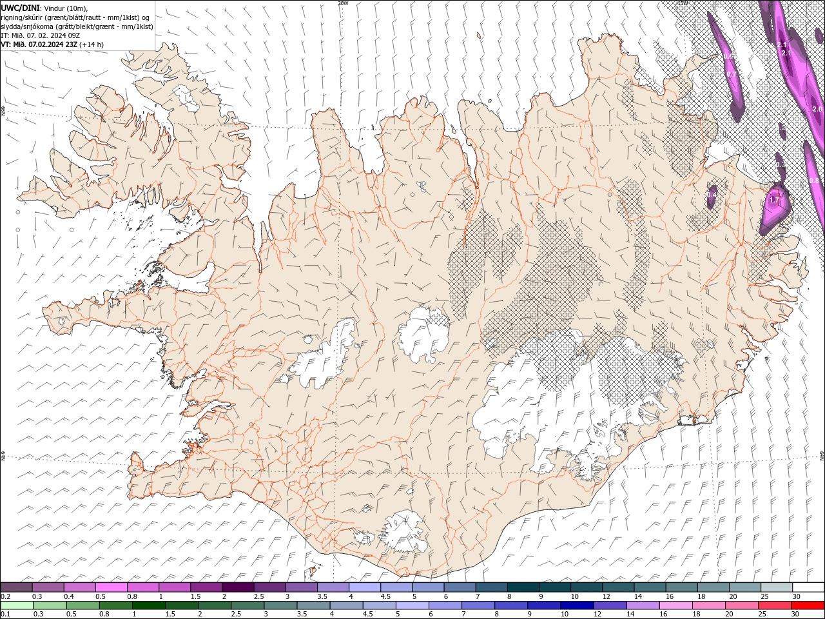
Task: Click the precipitation value '0.7' northeast of Iceland
Action: pos(731,74)
